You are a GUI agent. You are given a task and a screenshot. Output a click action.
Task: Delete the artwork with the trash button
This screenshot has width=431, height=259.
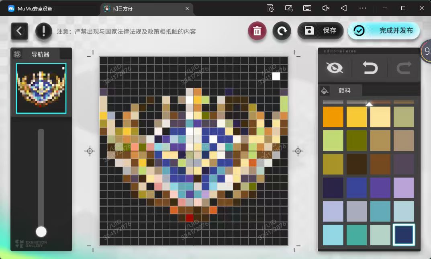click(257, 31)
